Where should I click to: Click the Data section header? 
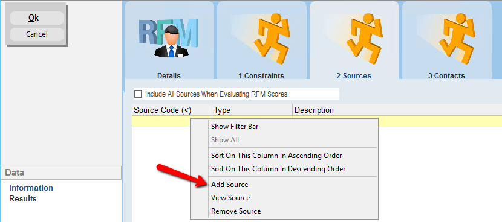coord(61,173)
